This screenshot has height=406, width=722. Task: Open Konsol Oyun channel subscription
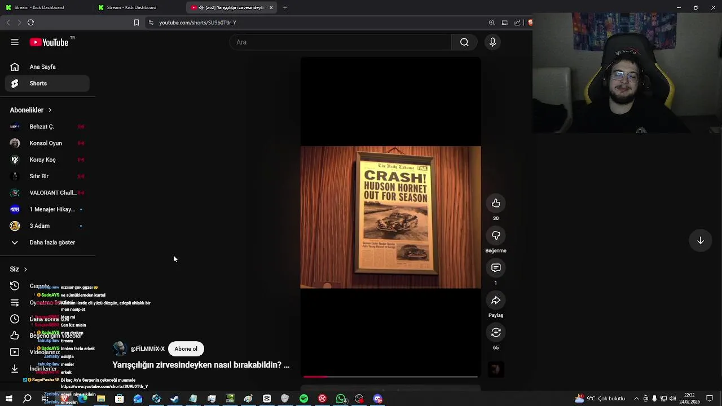click(47, 143)
